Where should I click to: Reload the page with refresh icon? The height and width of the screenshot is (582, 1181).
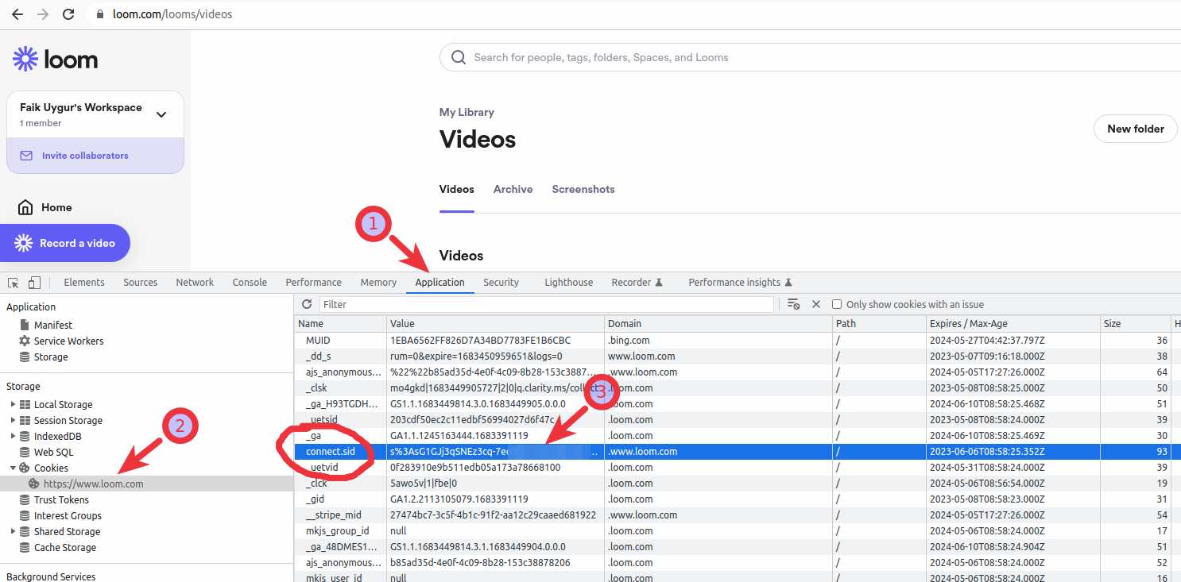coord(68,14)
